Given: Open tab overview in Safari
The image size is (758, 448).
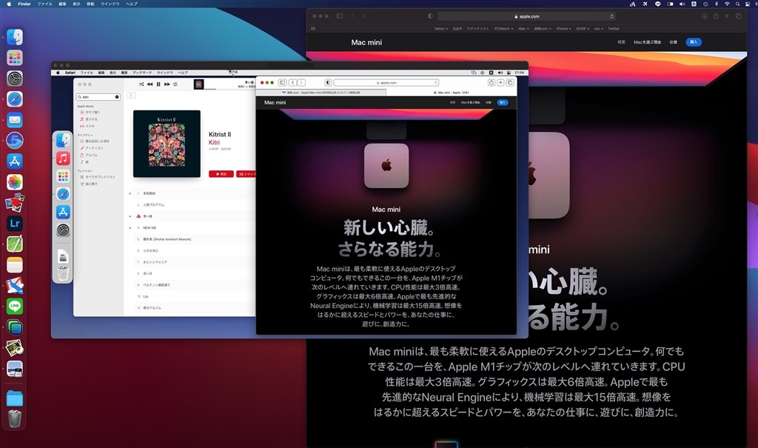Looking at the screenshot, I should 510,82.
